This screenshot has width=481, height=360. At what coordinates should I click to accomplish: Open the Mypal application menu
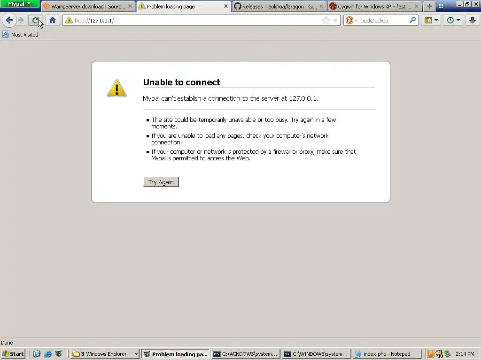point(20,4)
